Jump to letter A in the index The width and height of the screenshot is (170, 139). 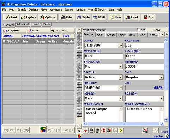click(79, 35)
